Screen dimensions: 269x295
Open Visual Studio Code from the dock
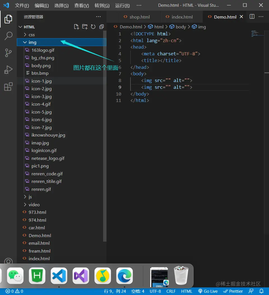point(59,276)
